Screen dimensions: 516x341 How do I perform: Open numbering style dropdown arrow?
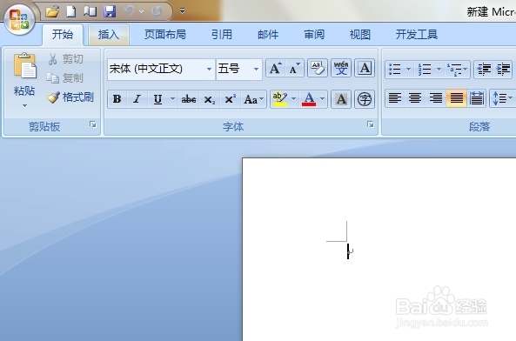point(439,69)
